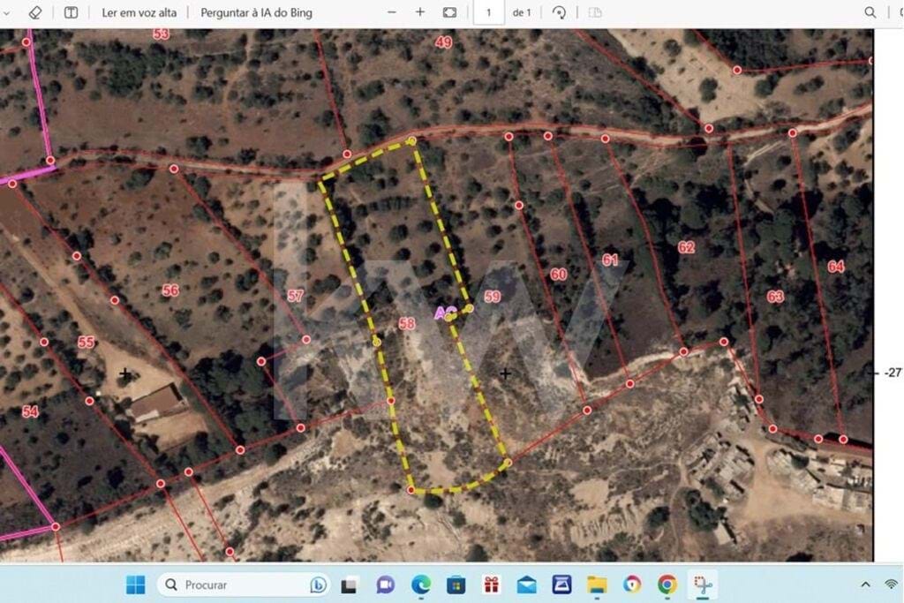Open the Procurar search box

[221, 584]
